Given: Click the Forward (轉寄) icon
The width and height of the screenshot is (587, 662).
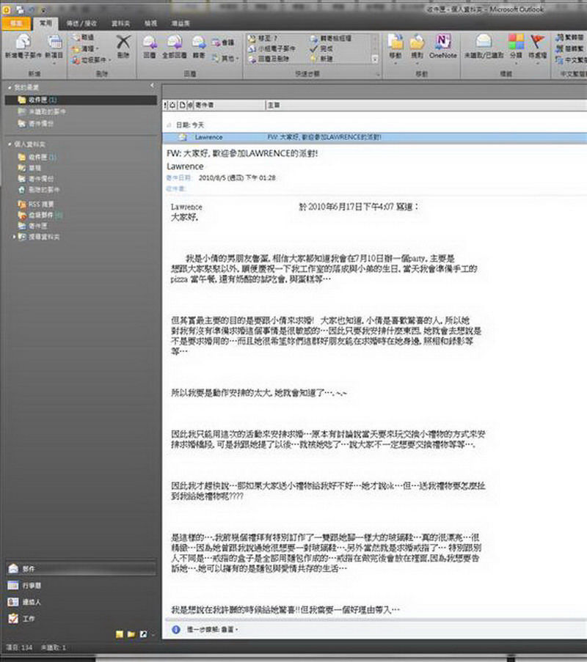Looking at the screenshot, I should click(x=199, y=43).
